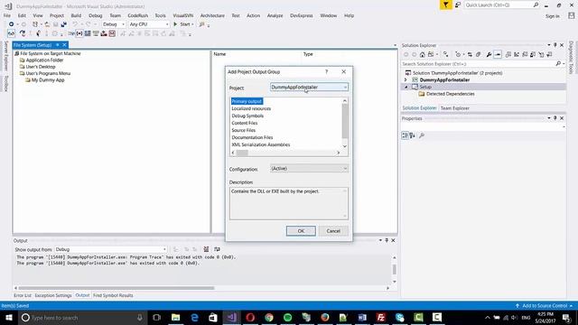
Task: Open the Build menu
Action: [x=76, y=15]
